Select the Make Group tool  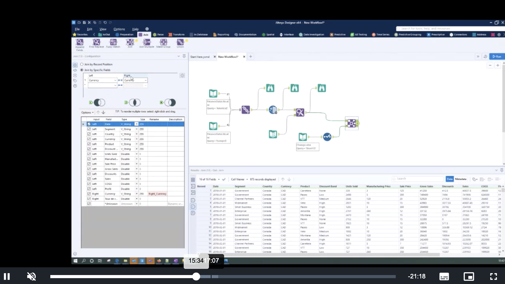click(x=163, y=44)
